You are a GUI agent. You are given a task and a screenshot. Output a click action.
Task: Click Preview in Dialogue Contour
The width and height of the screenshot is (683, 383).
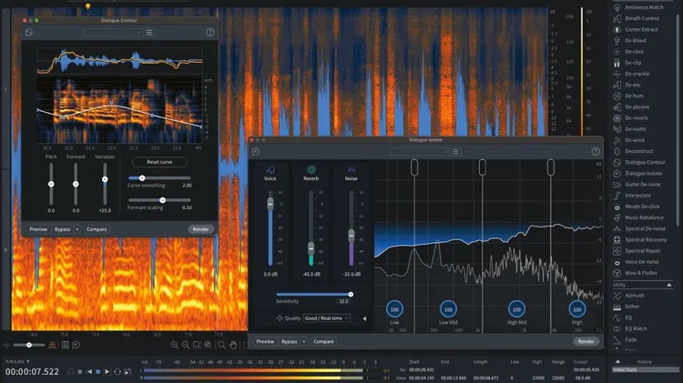[x=38, y=229]
